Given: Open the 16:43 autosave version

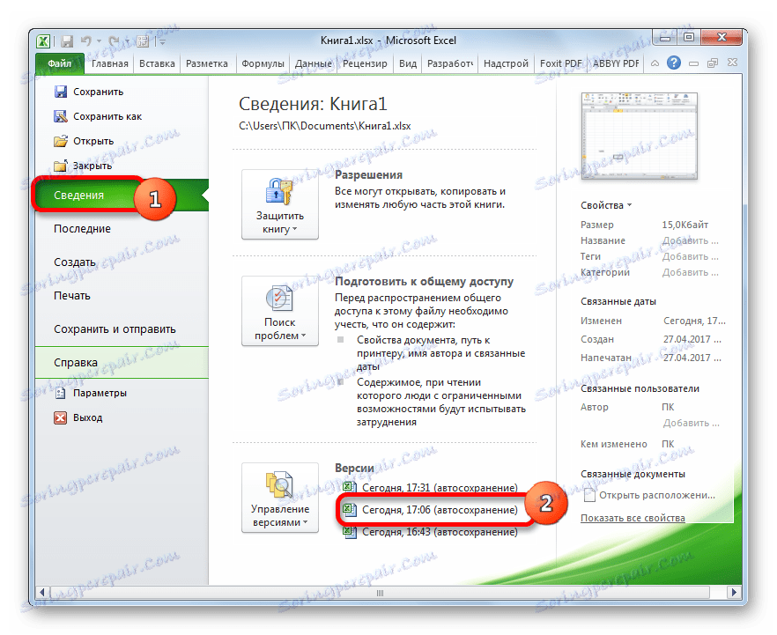Looking at the screenshot, I should (430, 532).
